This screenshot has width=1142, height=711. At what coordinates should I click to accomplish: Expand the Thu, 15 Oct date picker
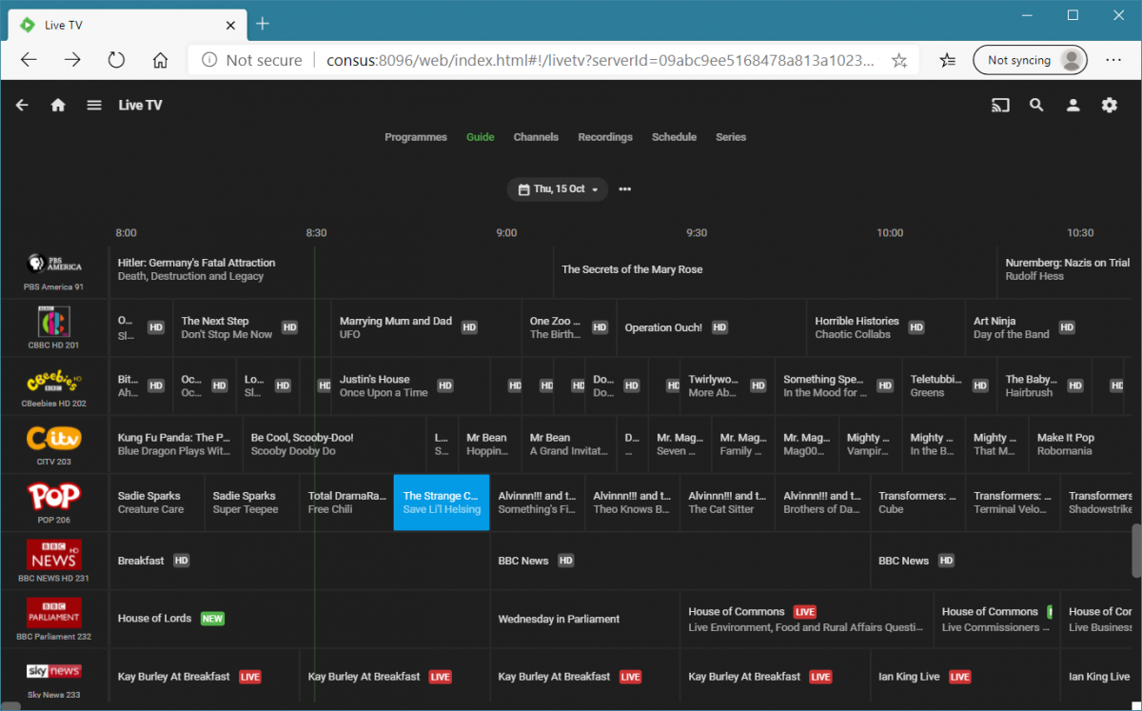(x=558, y=189)
